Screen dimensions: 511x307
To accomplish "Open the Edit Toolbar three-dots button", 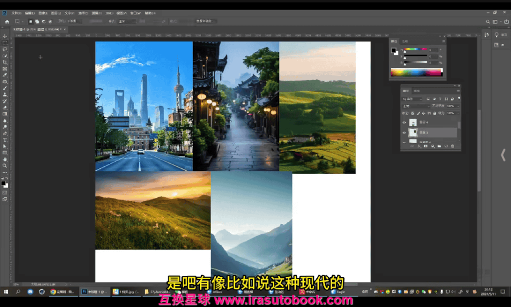I will coord(5,172).
